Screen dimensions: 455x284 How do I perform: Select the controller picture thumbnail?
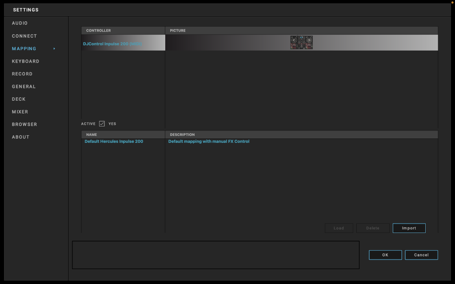coord(301,43)
